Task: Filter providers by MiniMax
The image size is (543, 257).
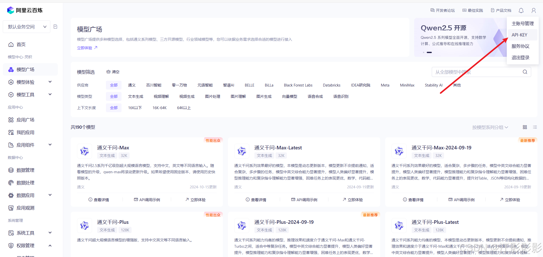Action: (x=407, y=85)
